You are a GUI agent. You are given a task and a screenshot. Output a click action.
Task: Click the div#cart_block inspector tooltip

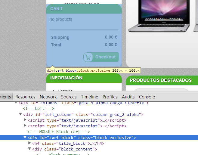93,70
